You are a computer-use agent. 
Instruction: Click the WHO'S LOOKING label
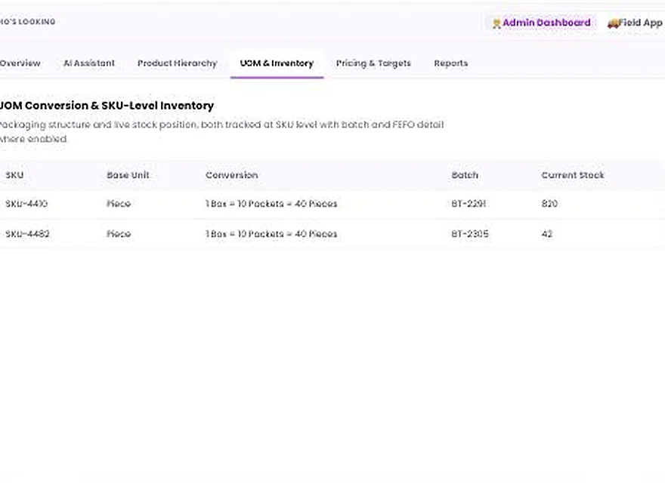[x=27, y=22]
